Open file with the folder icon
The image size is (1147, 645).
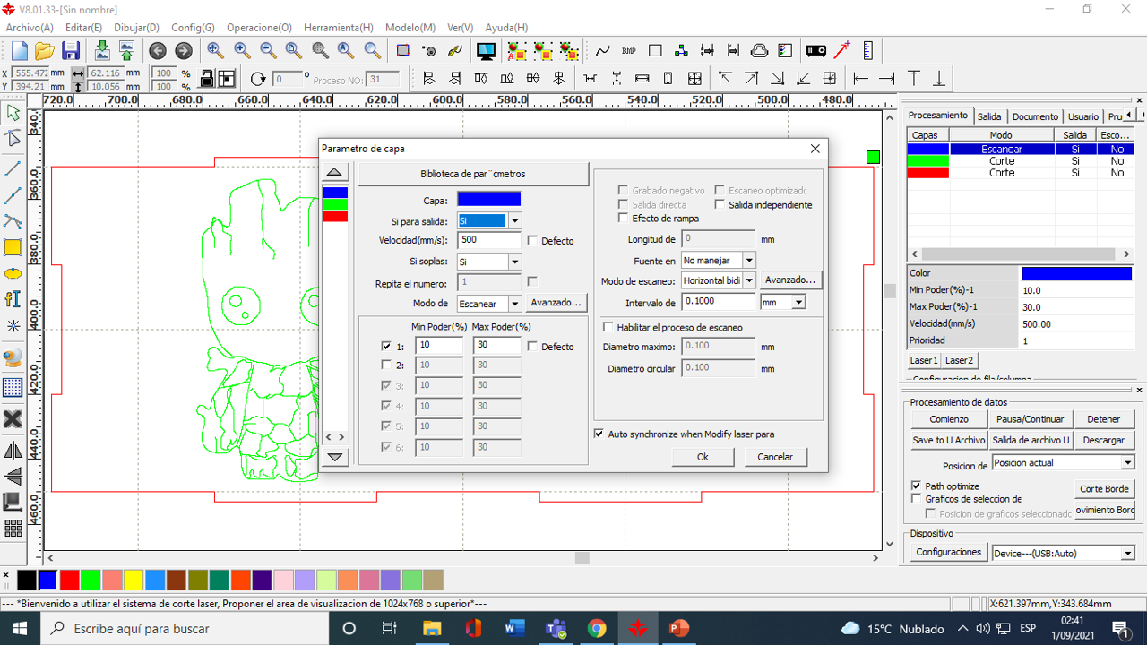point(44,51)
